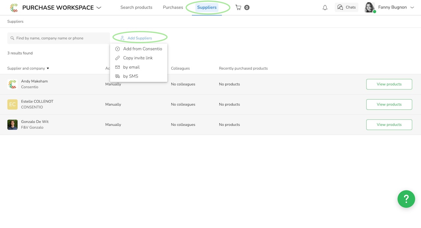Select invite by email option
Image resolution: width=421 pixels, height=228 pixels.
point(131,67)
